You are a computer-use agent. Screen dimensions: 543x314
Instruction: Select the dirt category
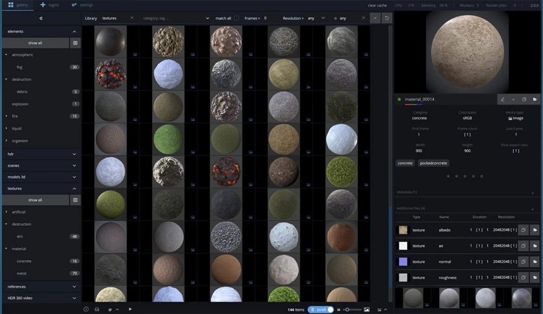pos(19,237)
